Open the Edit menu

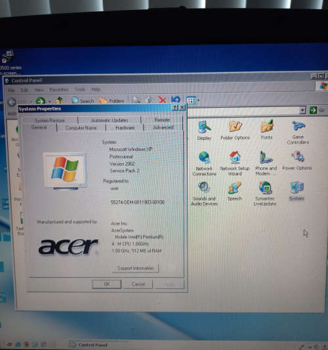pyautogui.click(x=24, y=90)
